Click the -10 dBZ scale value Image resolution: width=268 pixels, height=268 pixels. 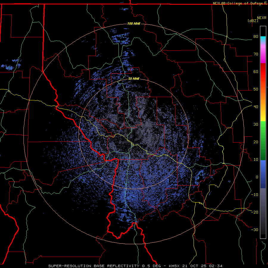(x=255, y=195)
